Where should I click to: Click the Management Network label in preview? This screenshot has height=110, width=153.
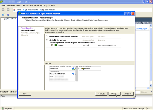[x=57, y=74]
